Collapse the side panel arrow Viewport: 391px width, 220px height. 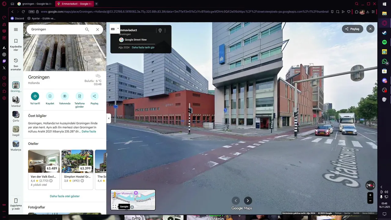108,118
